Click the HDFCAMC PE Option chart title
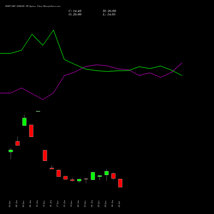The image size is (214, 214). point(33,6)
